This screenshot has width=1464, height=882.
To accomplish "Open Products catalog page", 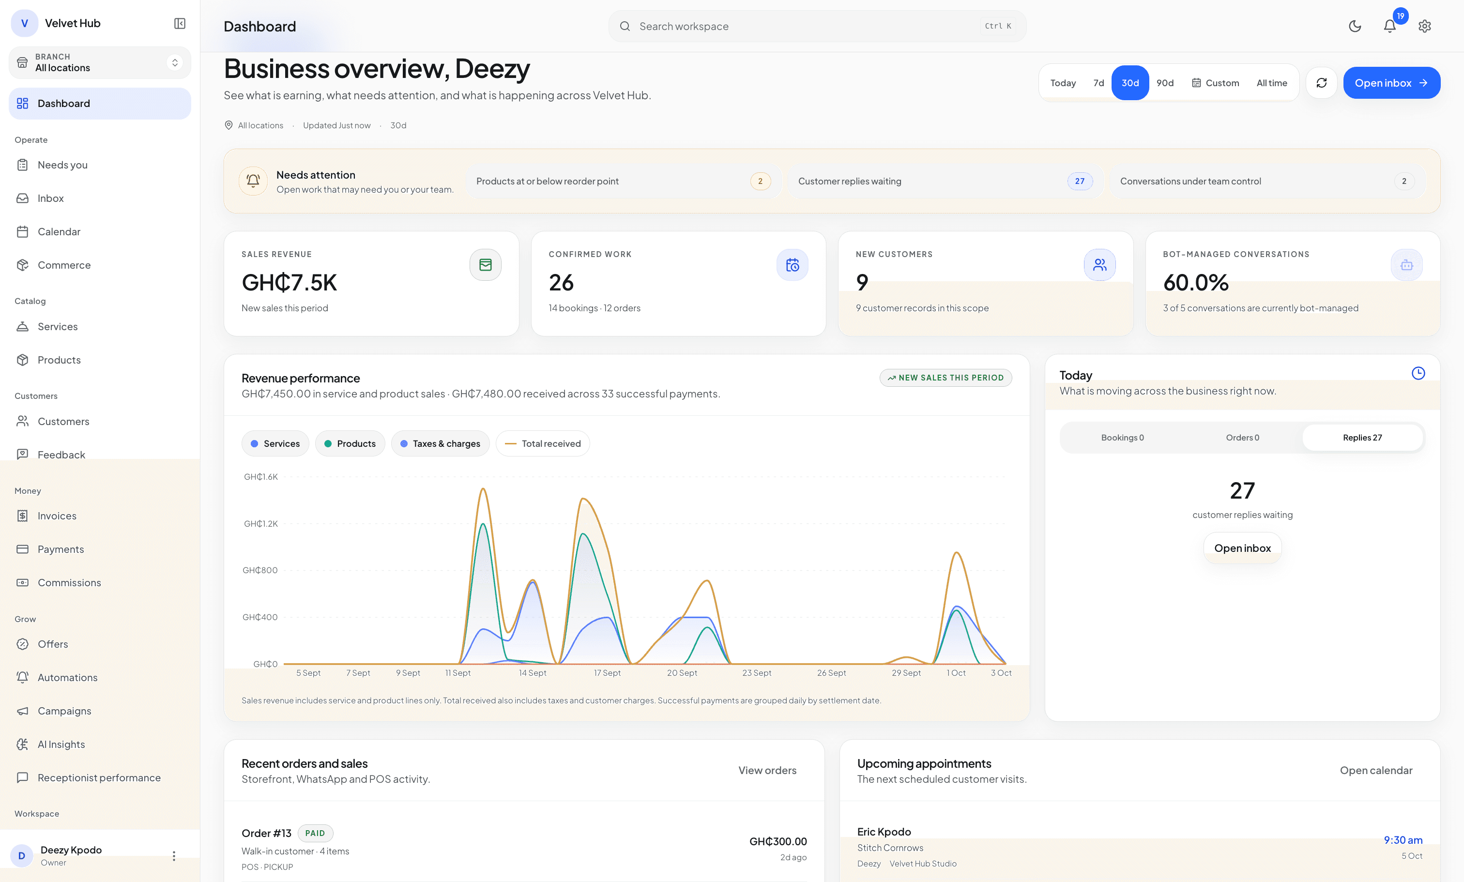I will click(x=100, y=360).
